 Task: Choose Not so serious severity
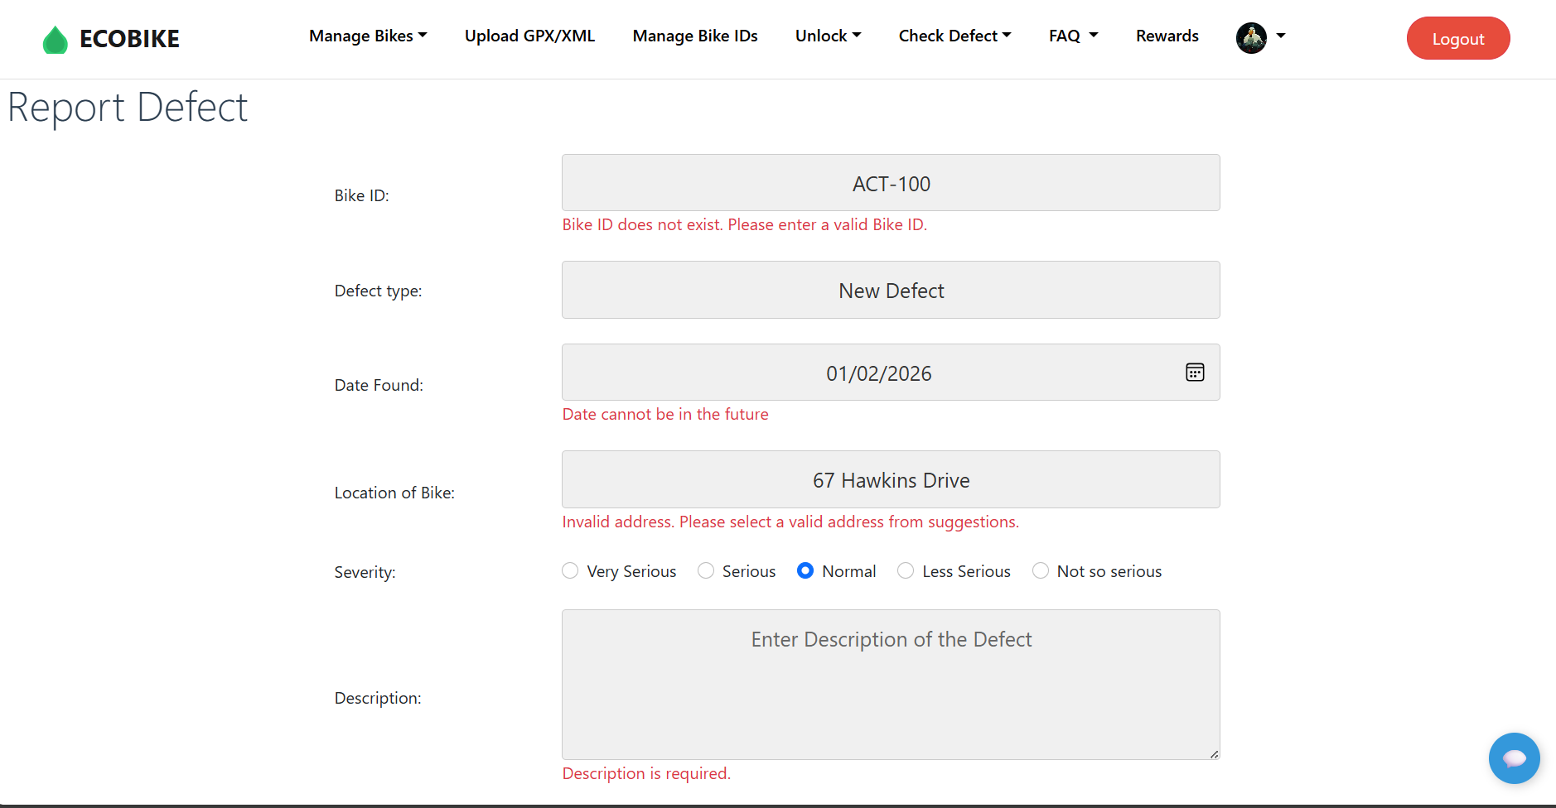(1041, 570)
